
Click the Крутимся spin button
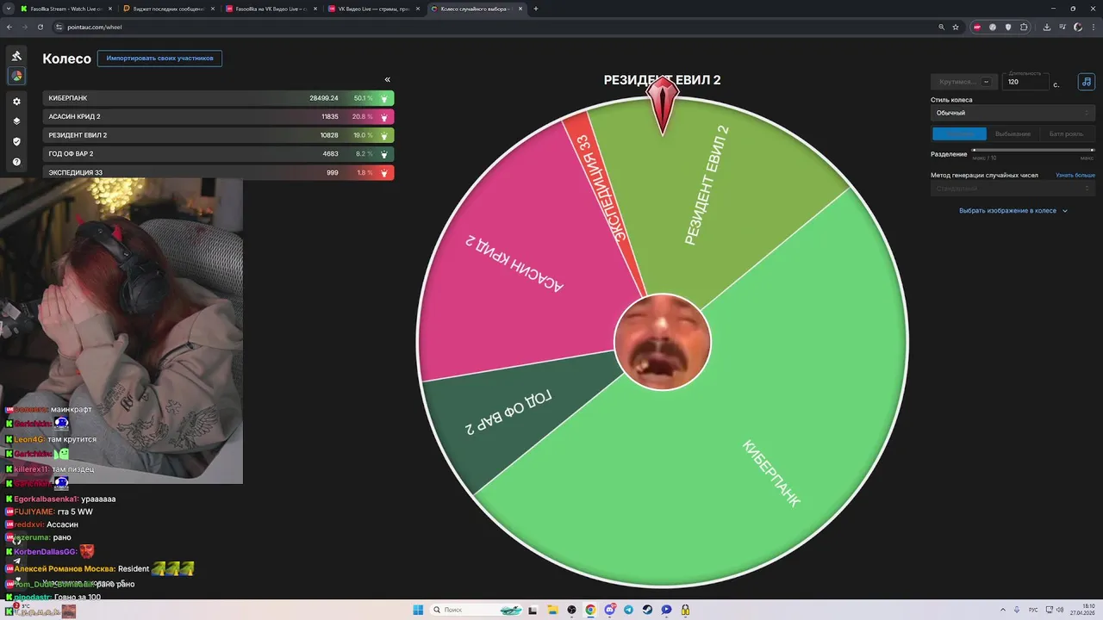pos(964,82)
